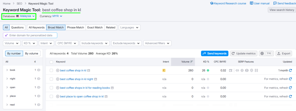This screenshot has height=111, width=296.
Task: Open the Exclude keywords dropdown
Action: pyautogui.click(x=127, y=43)
